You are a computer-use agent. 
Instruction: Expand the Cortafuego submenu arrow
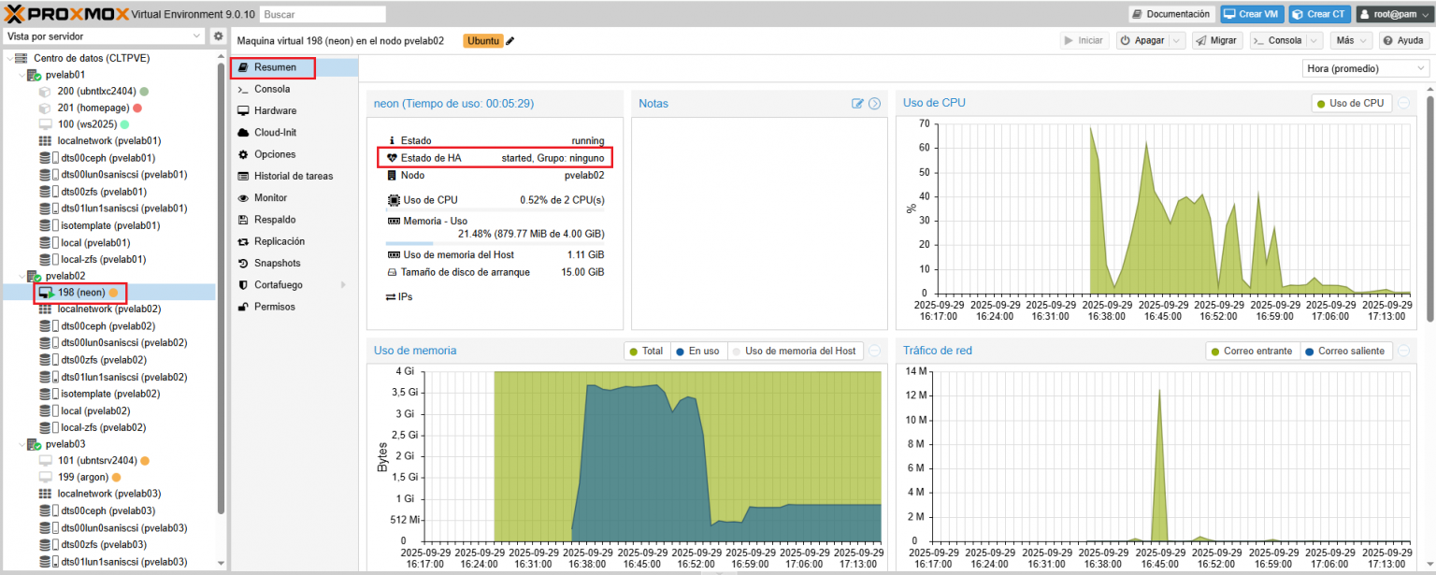pos(342,285)
